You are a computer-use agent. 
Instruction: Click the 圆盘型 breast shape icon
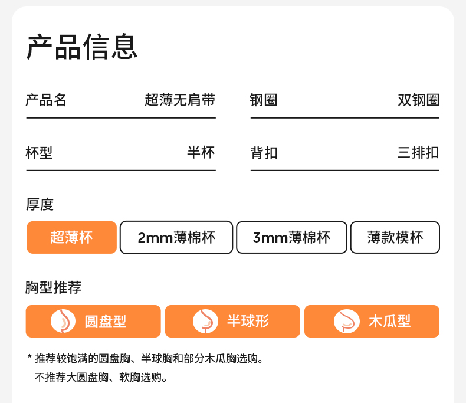tap(63, 321)
